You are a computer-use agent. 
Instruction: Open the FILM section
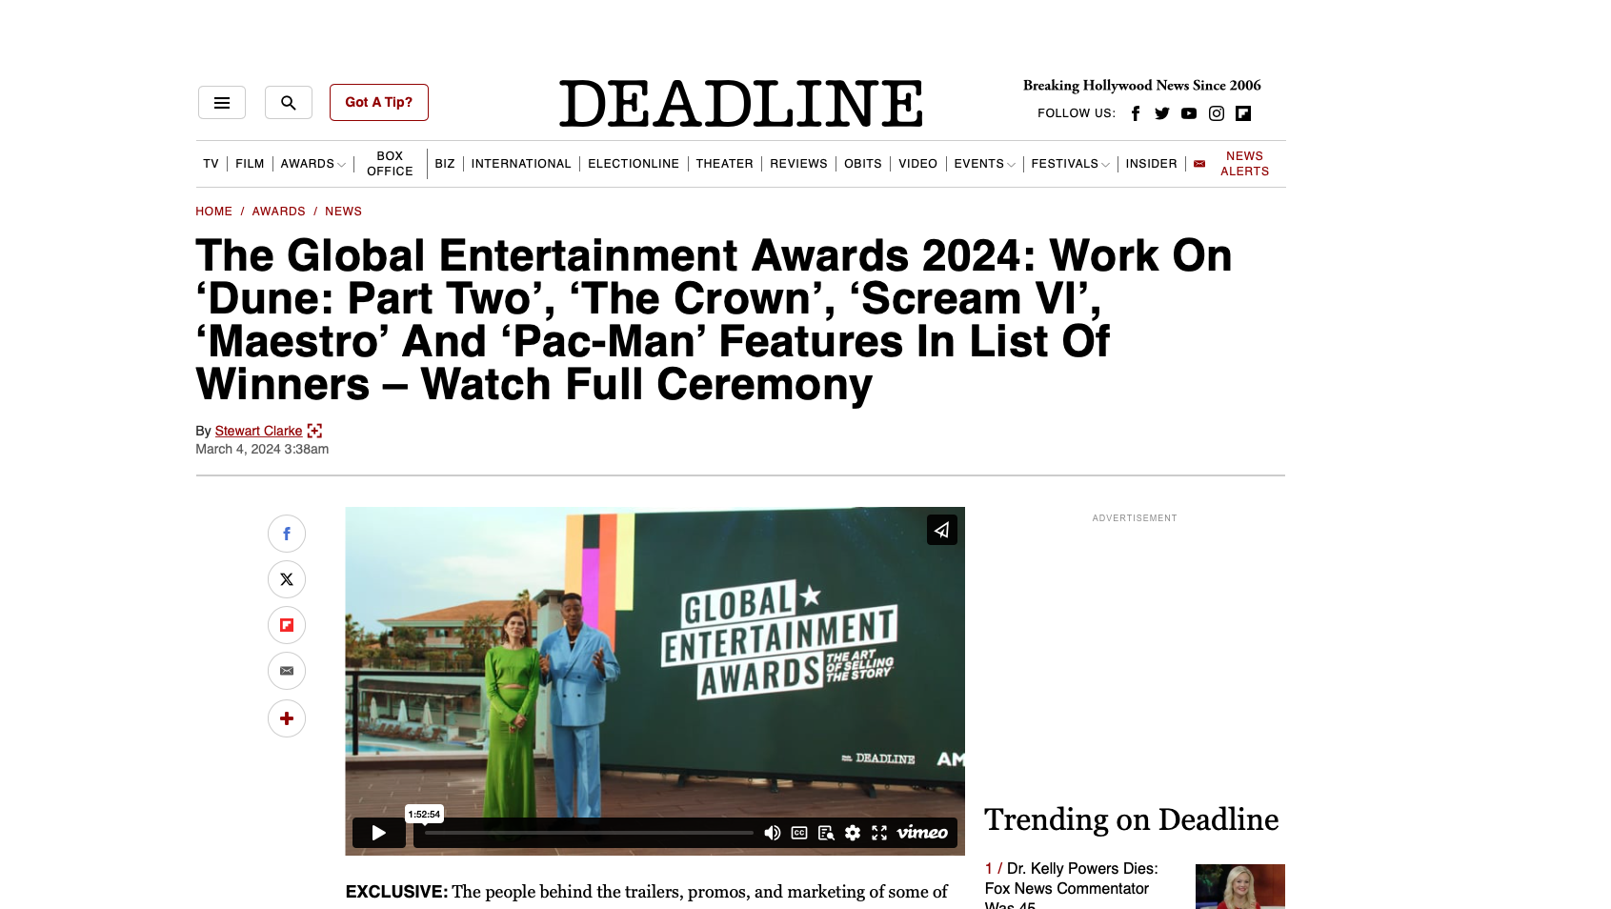coord(250,164)
